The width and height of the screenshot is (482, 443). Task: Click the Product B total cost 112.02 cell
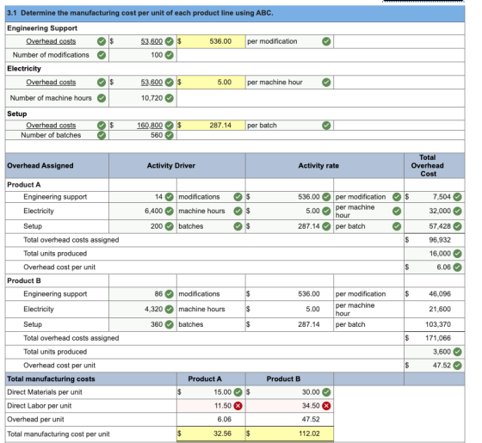[x=289, y=434]
